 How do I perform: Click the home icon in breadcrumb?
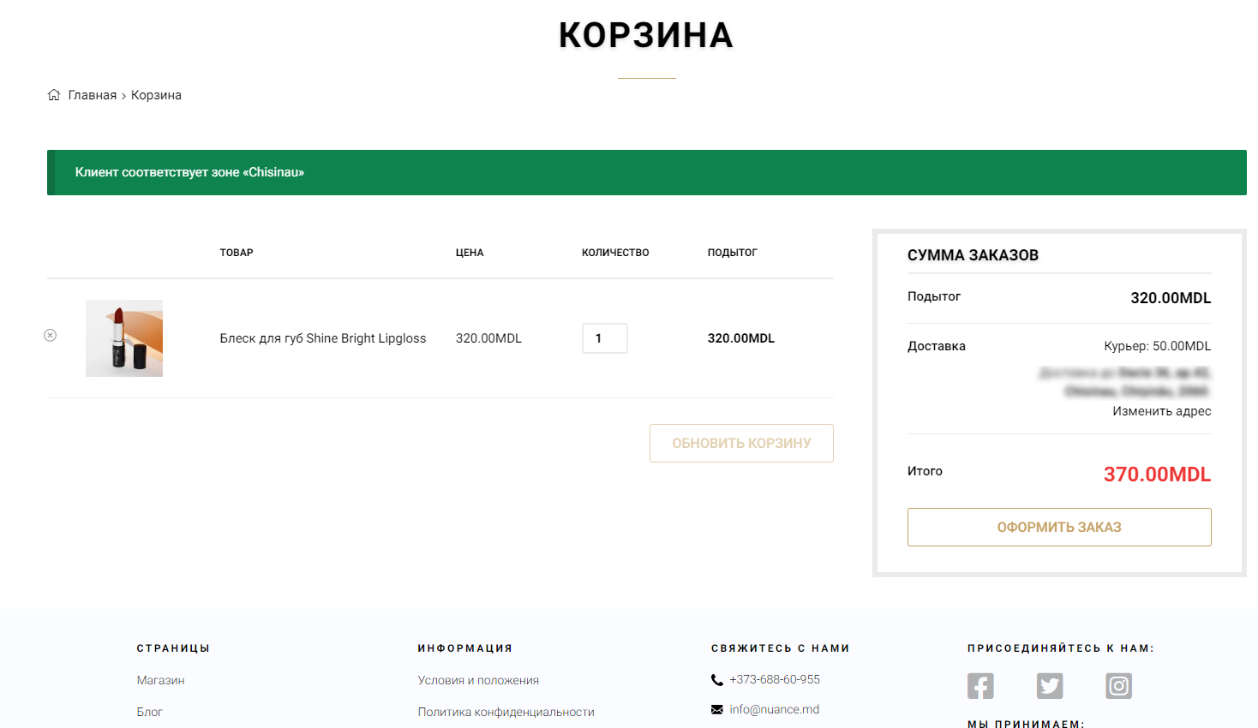click(54, 95)
